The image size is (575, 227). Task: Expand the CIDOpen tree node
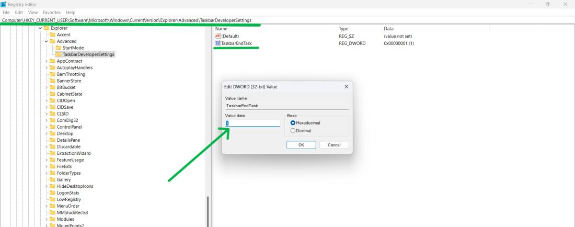coord(47,100)
